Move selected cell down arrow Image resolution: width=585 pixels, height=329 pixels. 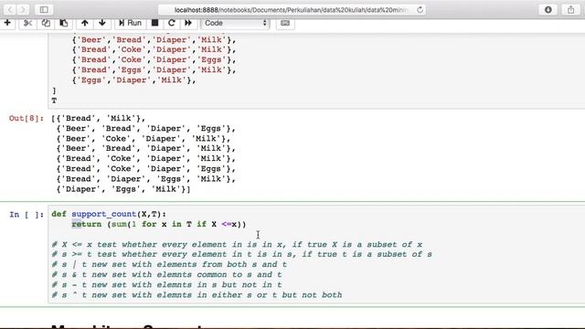coord(102,23)
